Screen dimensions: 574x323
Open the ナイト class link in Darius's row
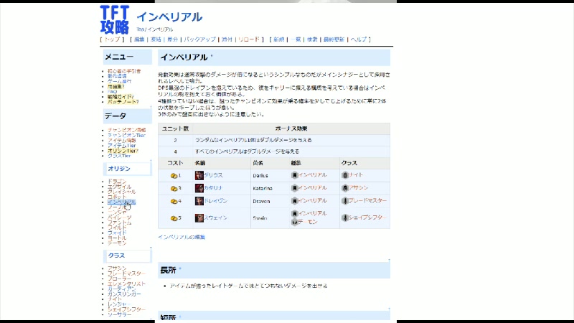[x=356, y=175]
